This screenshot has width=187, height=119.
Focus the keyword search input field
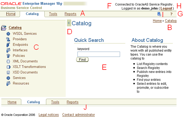click(x=99, y=54)
